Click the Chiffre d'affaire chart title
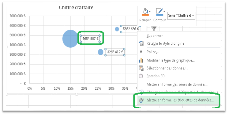This screenshot has height=115, width=228. 76,8
